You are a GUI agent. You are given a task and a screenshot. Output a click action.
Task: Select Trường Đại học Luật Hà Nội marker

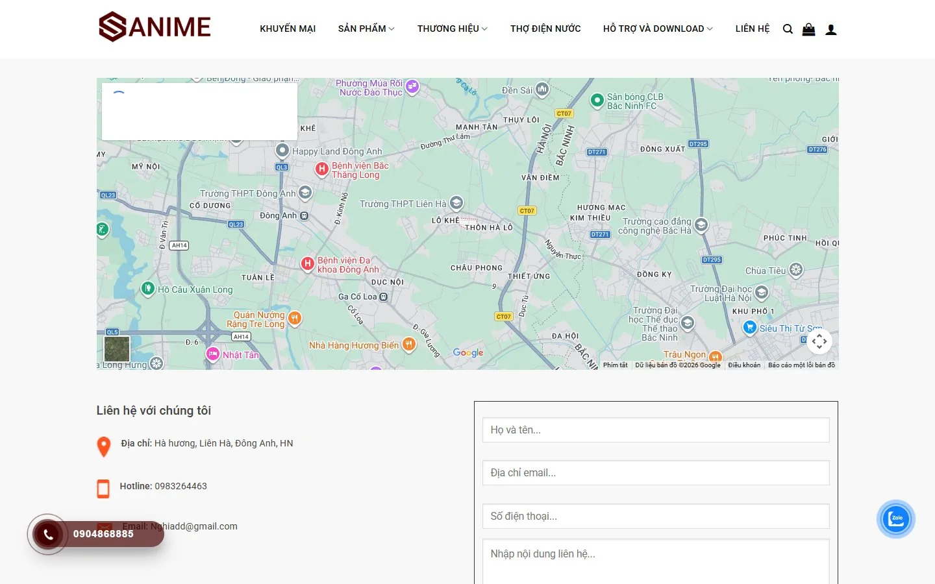click(762, 293)
